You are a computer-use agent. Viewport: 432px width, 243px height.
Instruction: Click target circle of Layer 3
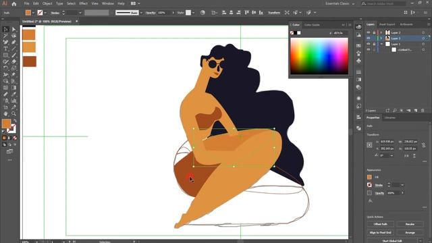point(423,38)
